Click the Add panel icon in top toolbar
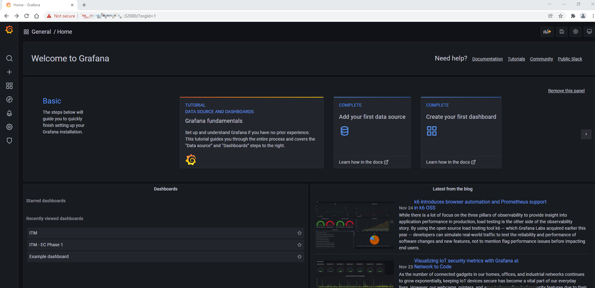The width and height of the screenshot is (595, 288). pyautogui.click(x=547, y=31)
